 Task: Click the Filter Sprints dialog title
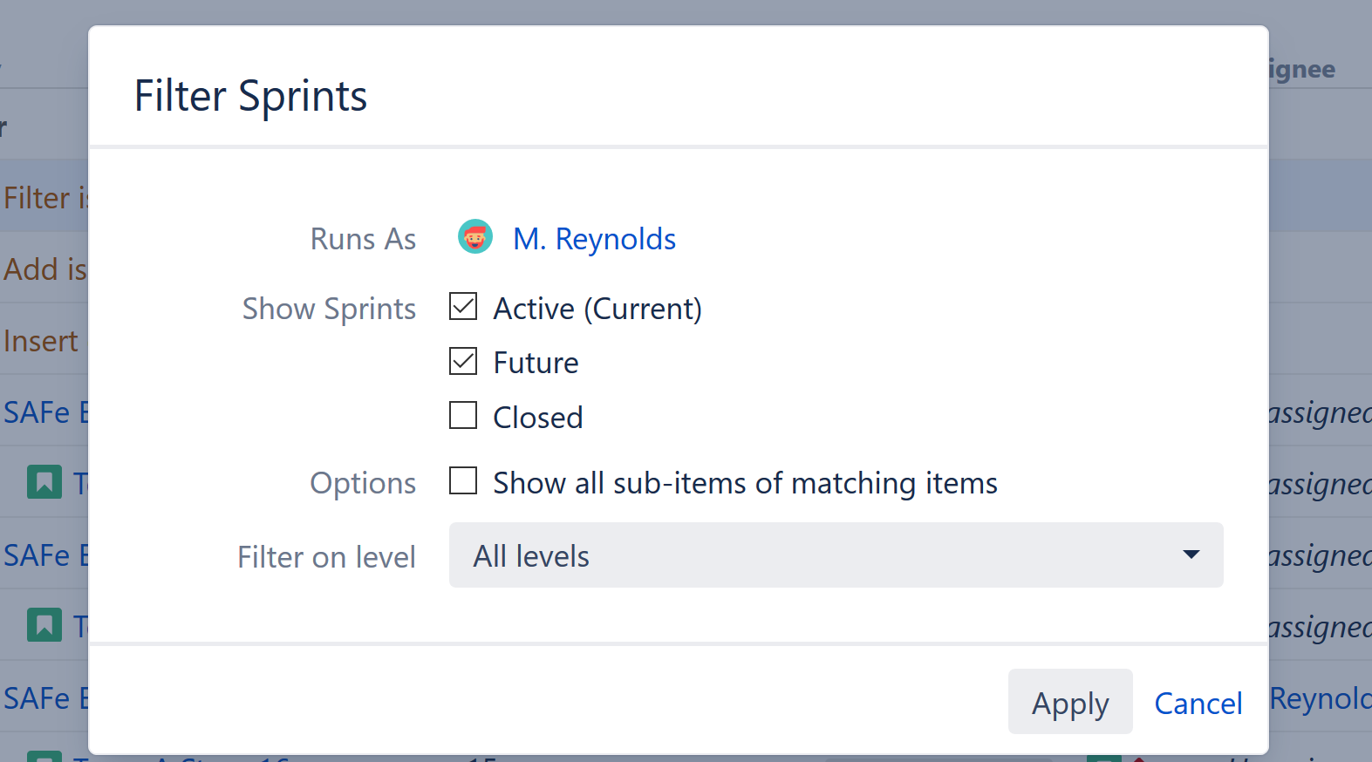pos(250,96)
